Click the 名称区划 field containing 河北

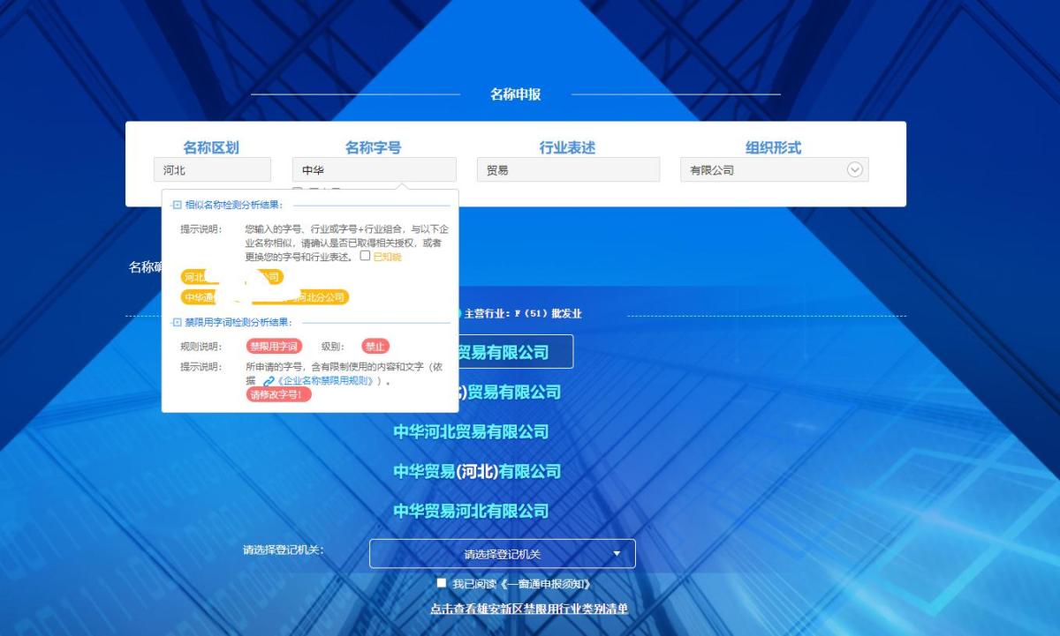point(212,170)
